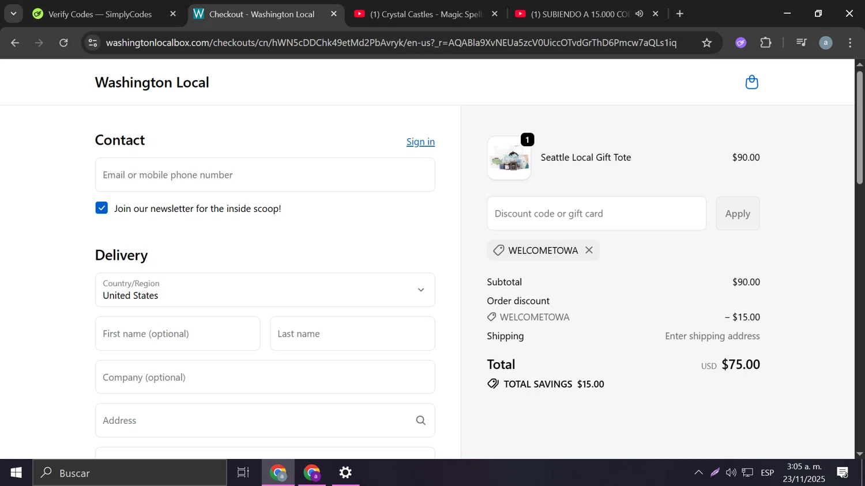
Task: Click the Sign in link
Action: (x=420, y=142)
